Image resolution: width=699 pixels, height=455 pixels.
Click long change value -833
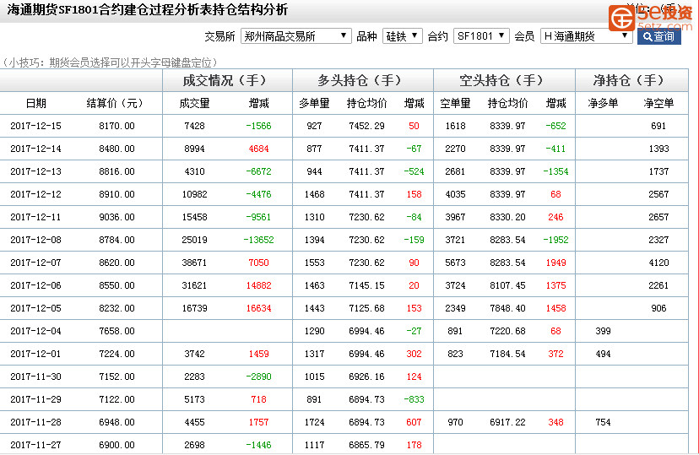[x=414, y=399]
